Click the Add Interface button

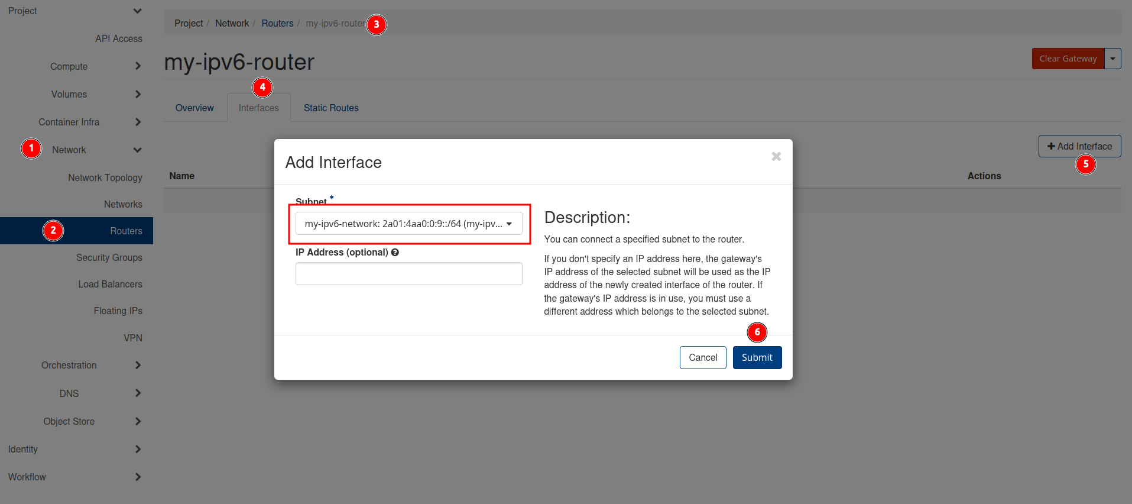1079,146
